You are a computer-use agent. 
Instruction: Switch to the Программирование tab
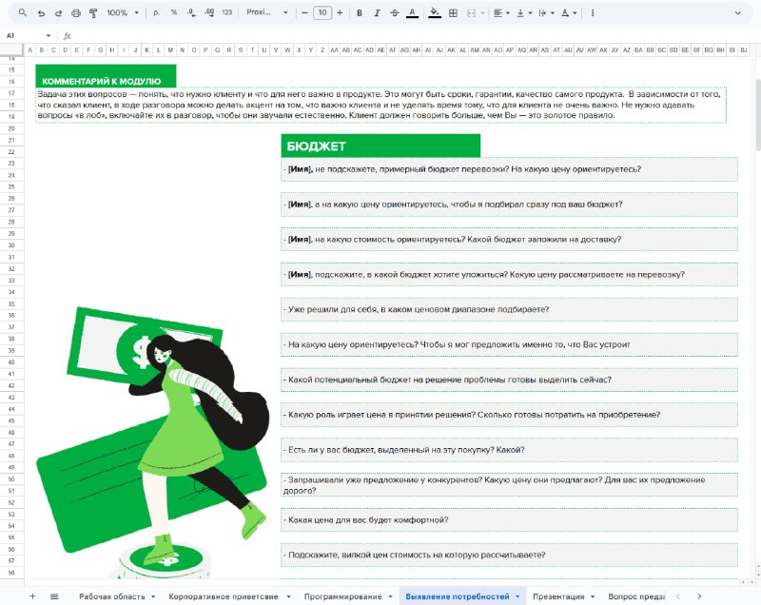point(342,596)
